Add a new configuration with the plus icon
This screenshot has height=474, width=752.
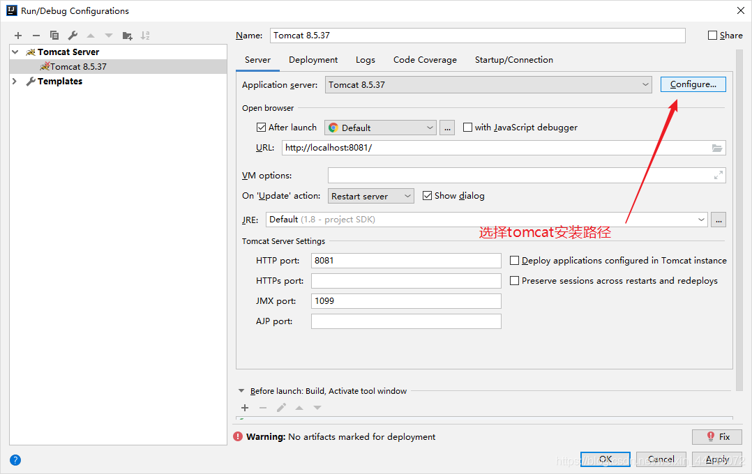[18, 36]
